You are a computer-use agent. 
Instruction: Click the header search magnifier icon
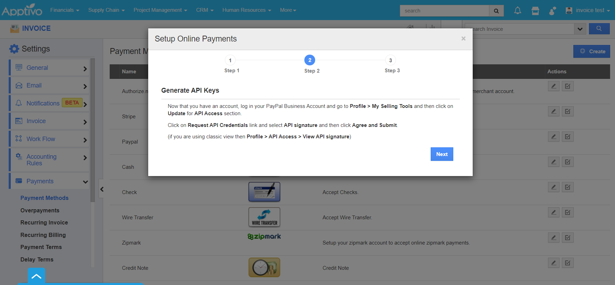496,11
